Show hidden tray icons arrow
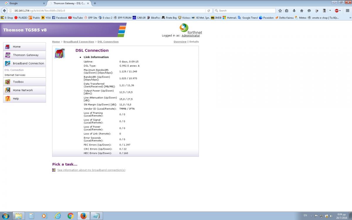Image resolution: width=352 pixels, height=220 pixels. (x=311, y=216)
